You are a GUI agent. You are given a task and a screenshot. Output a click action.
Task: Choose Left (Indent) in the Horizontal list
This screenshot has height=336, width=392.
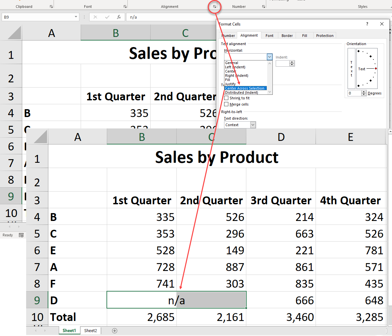246,67
